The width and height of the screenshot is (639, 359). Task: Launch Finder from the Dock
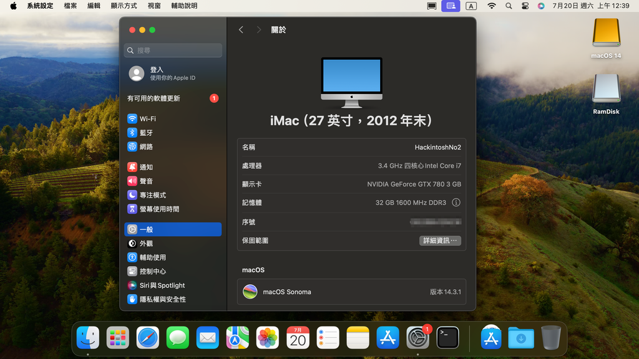88,338
